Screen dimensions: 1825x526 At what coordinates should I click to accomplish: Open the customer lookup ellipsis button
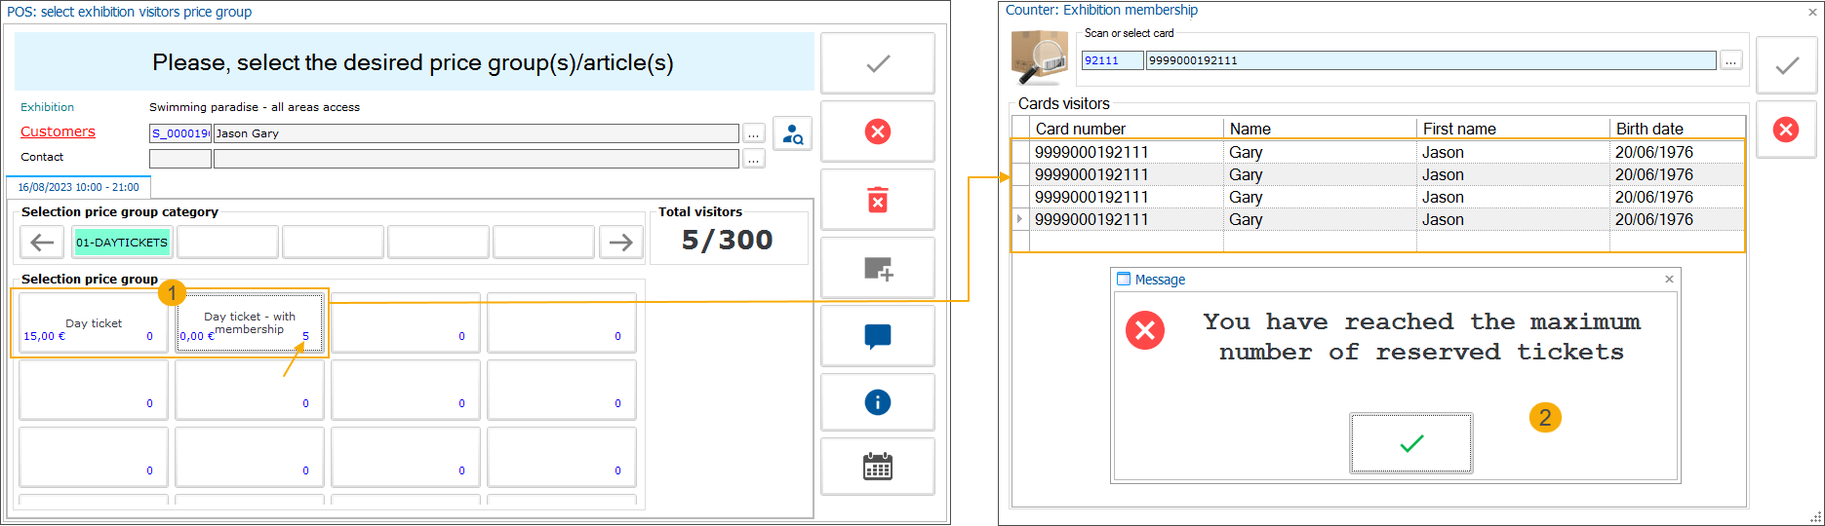pyautogui.click(x=753, y=133)
